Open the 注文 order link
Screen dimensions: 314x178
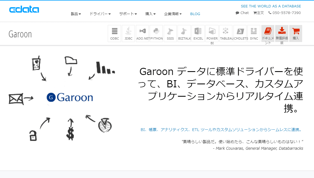259,13
